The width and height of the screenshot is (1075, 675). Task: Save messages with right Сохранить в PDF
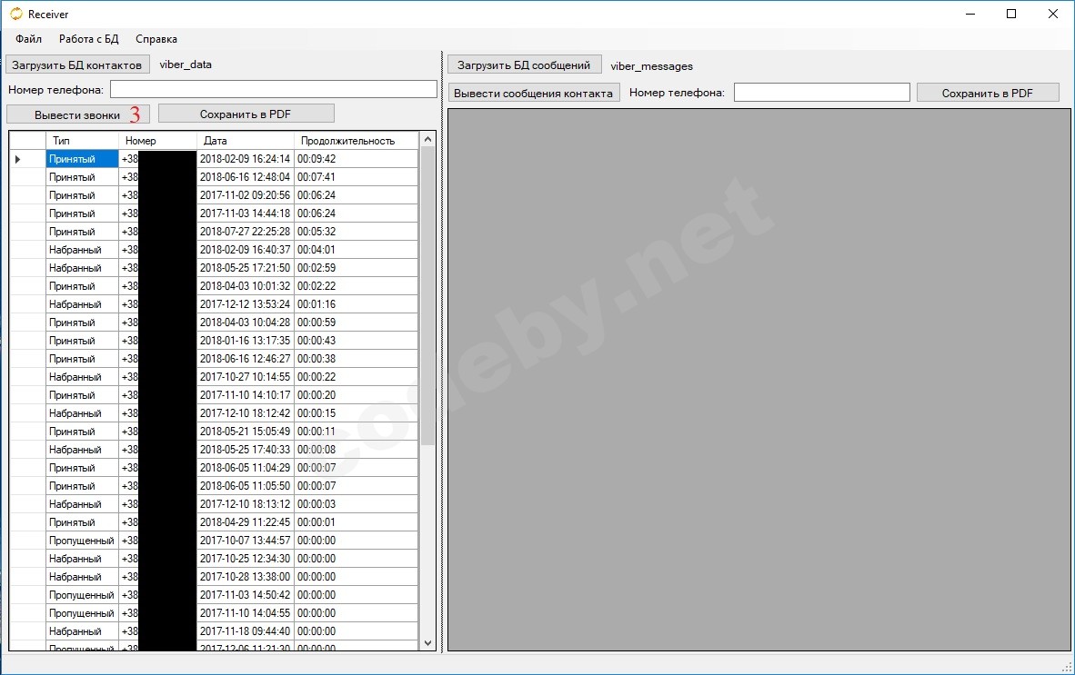tap(988, 93)
